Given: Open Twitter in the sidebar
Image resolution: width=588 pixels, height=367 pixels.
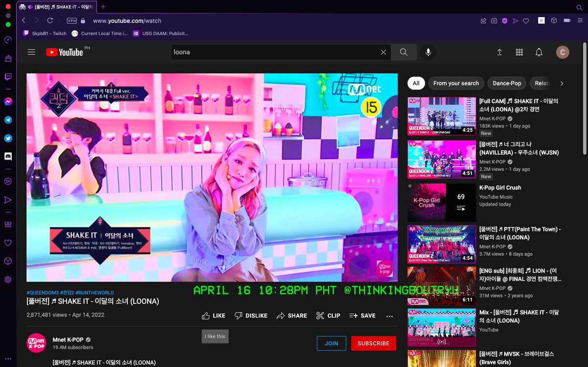Looking at the screenshot, I should coord(8,138).
